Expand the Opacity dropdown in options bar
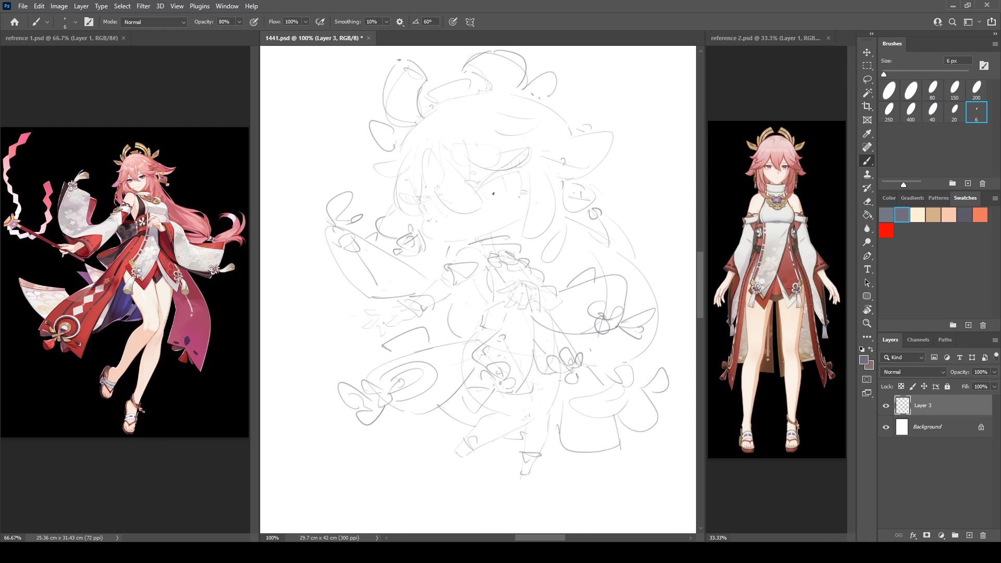Image resolution: width=1001 pixels, height=563 pixels. (239, 22)
